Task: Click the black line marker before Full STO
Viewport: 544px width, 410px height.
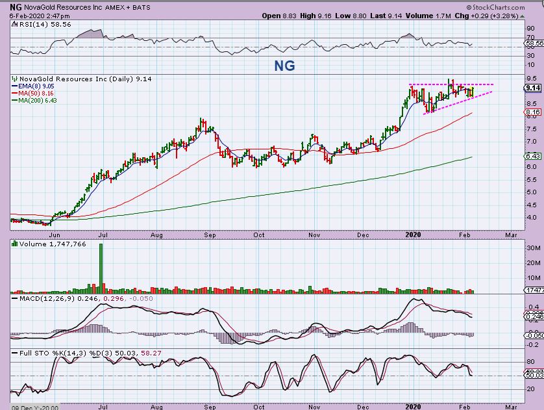Action: (x=15, y=353)
